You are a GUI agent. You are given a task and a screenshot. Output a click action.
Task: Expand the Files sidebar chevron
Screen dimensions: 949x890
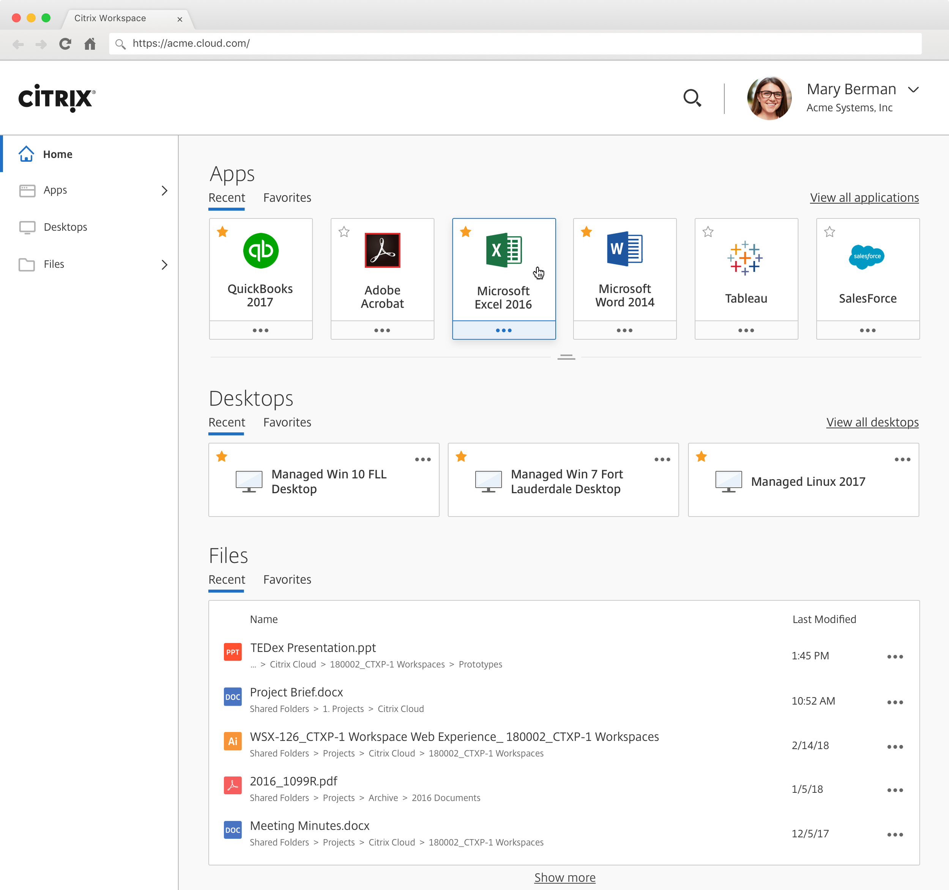tap(164, 265)
